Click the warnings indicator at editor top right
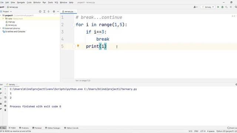This screenshot has height=133, width=237. [x=233, y=16]
